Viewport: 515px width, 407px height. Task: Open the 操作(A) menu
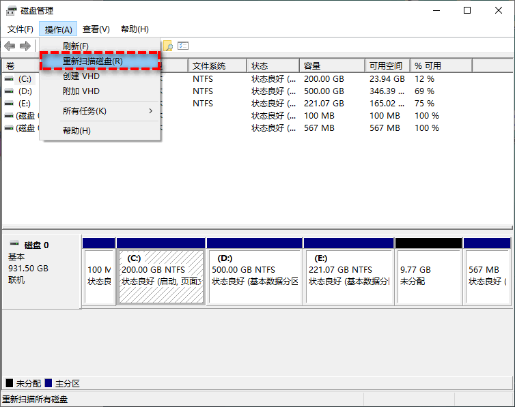click(58, 29)
